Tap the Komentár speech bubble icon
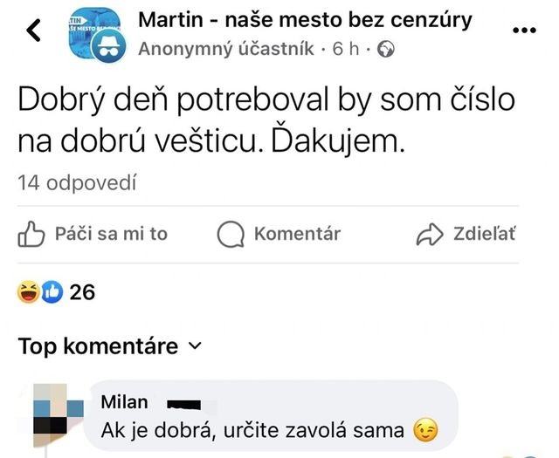The height and width of the screenshot is (458, 559). click(x=231, y=234)
